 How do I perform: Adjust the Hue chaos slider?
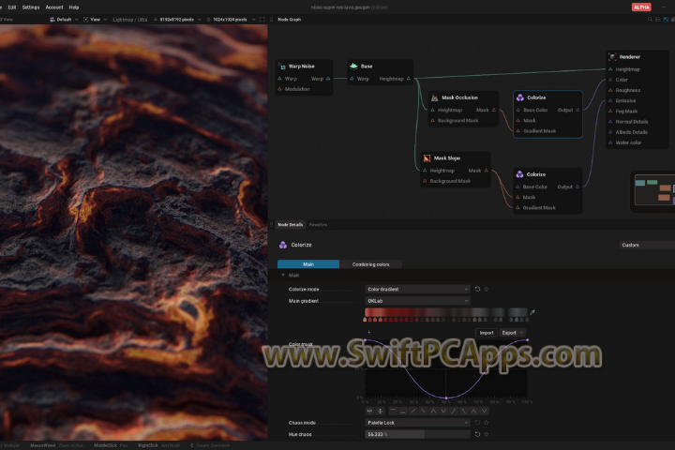pos(417,434)
